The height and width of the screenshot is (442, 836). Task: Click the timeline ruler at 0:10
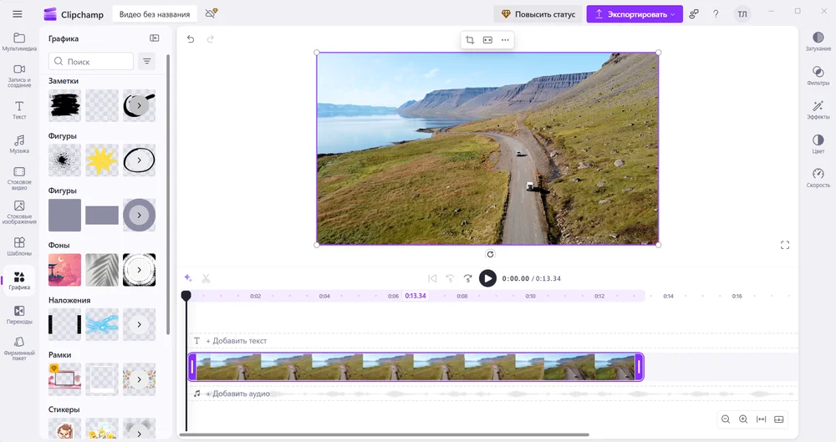tap(530, 296)
